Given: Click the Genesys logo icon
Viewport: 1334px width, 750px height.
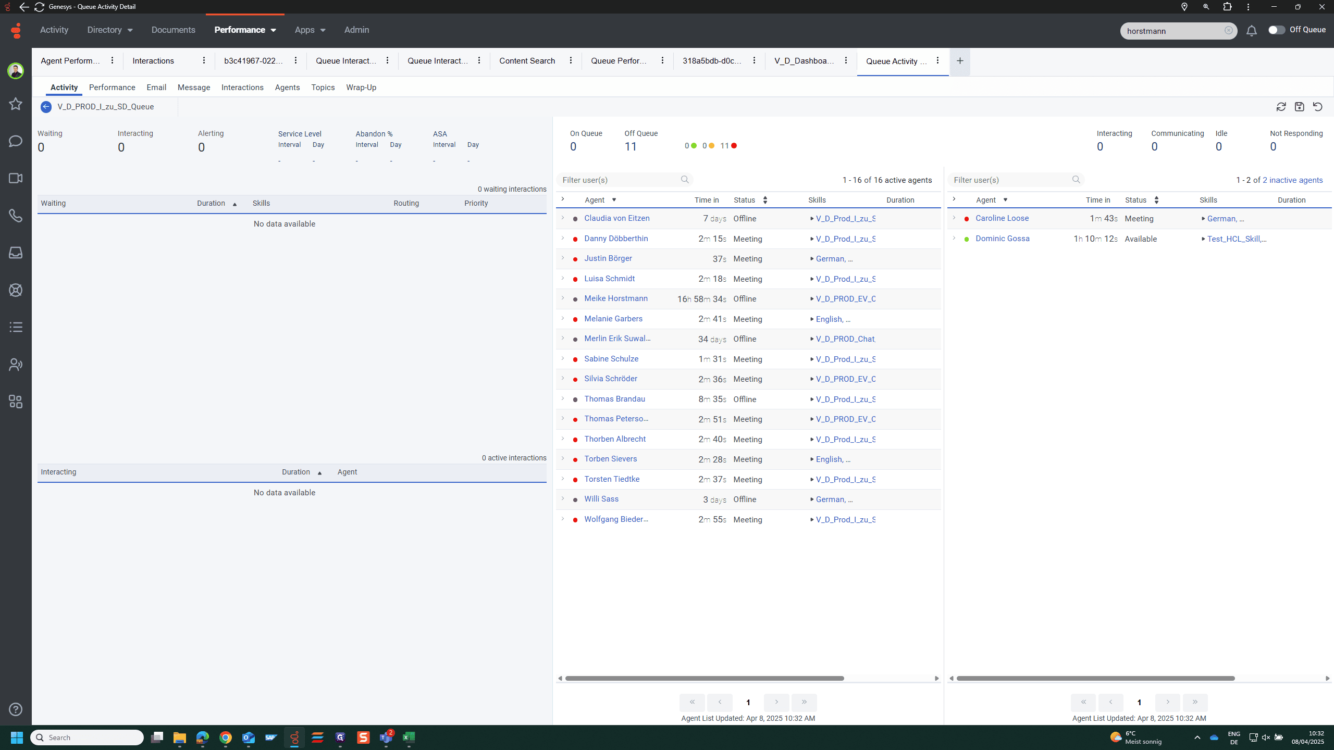Looking at the screenshot, I should click(16, 30).
